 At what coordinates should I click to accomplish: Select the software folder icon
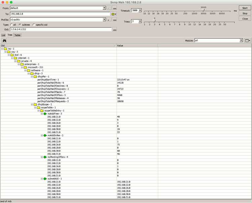point(29,70)
